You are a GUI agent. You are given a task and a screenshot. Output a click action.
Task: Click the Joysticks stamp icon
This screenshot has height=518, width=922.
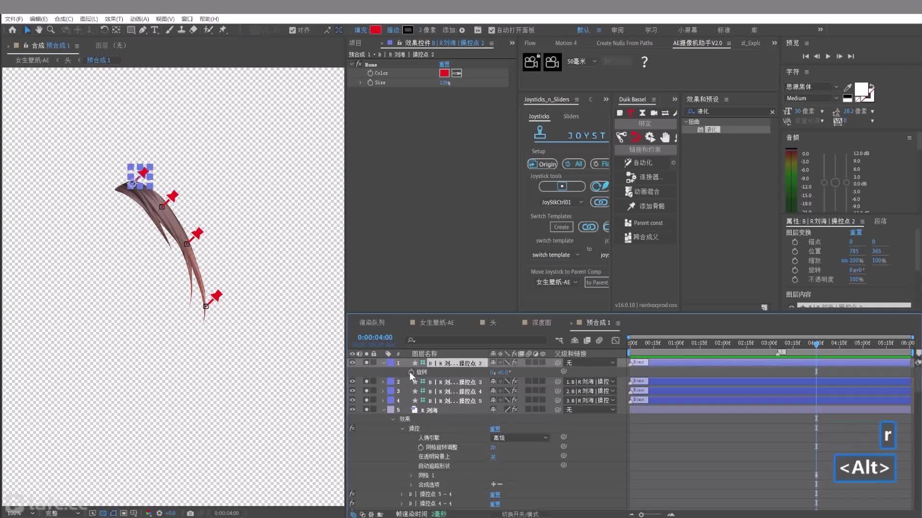540,133
